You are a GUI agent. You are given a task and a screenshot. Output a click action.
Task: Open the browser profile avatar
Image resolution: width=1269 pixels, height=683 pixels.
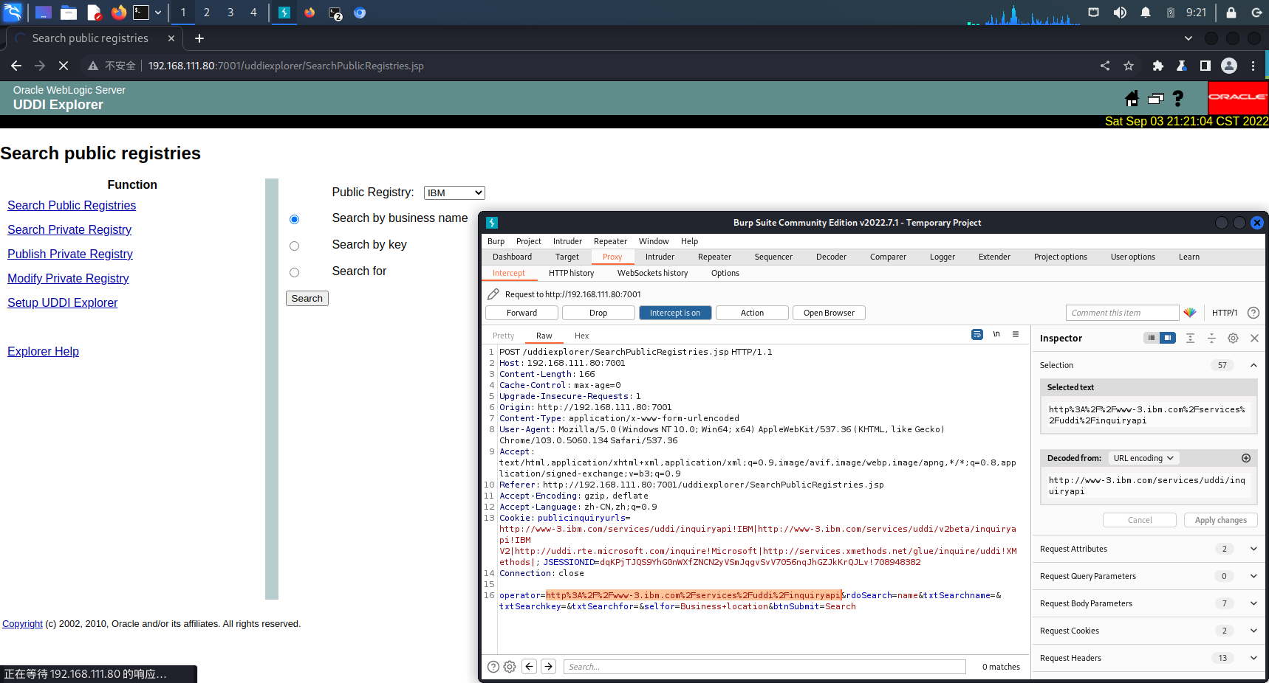click(1229, 66)
